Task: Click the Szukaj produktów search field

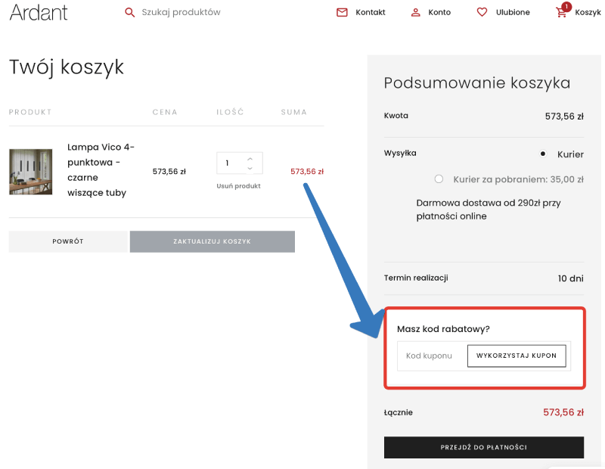Action: click(x=181, y=12)
